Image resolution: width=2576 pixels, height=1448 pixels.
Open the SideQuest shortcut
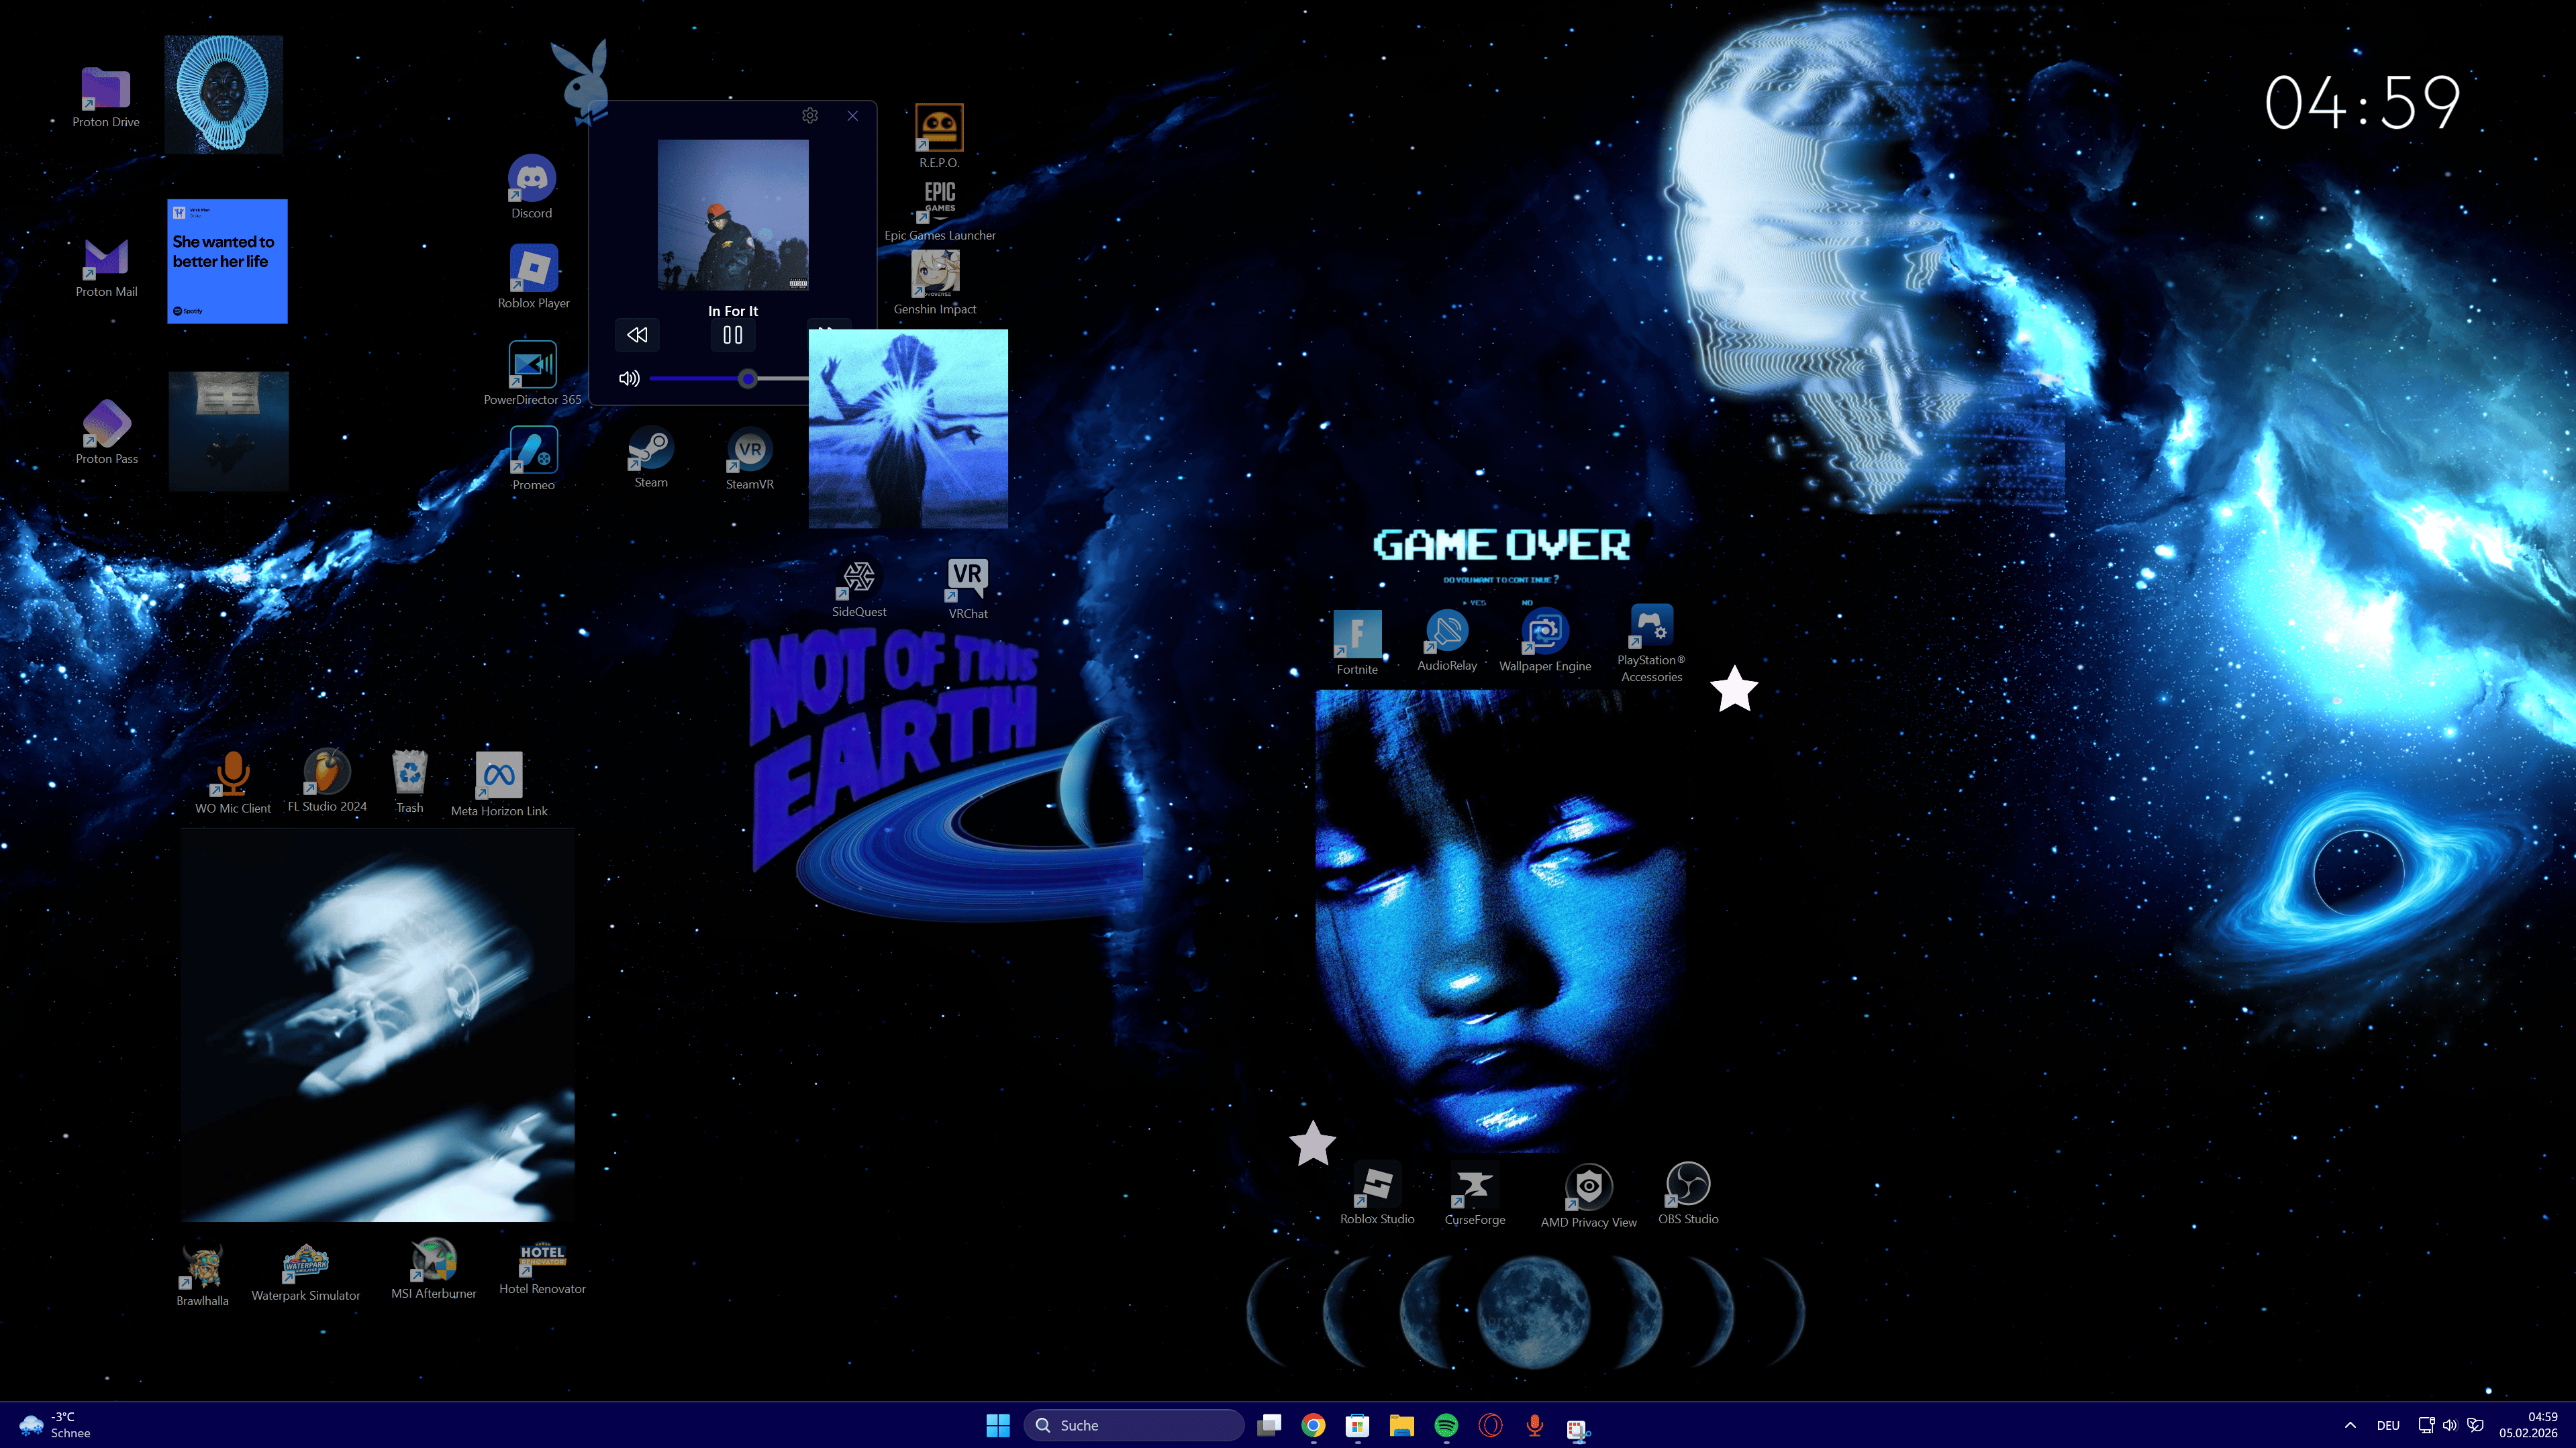859,587
